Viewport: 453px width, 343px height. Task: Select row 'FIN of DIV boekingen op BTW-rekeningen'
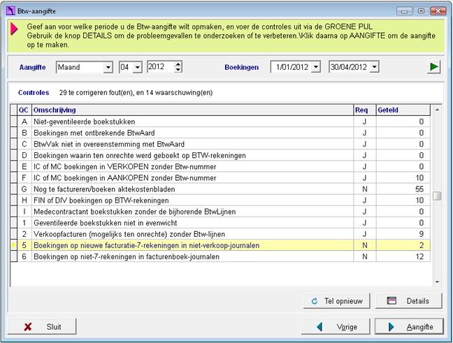220,200
